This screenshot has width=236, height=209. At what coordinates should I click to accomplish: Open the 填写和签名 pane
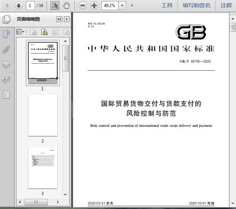[196, 6]
